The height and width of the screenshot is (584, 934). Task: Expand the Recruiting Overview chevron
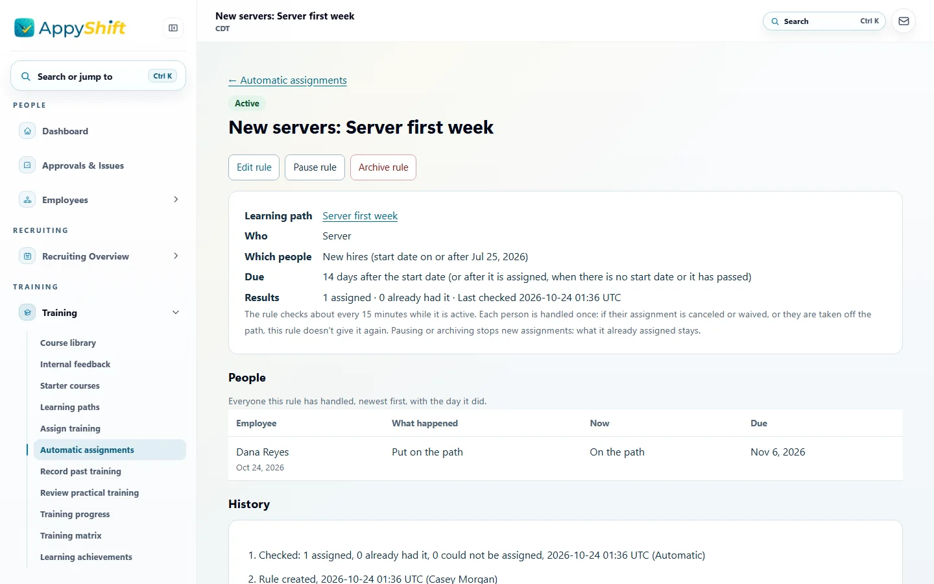click(x=176, y=256)
